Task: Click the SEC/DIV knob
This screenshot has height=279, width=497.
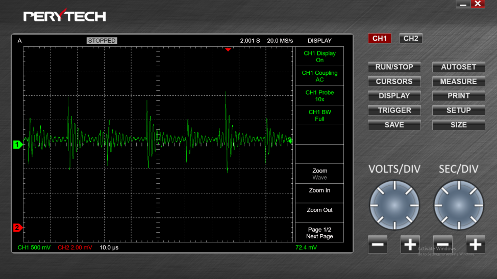Action: pyautogui.click(x=459, y=205)
